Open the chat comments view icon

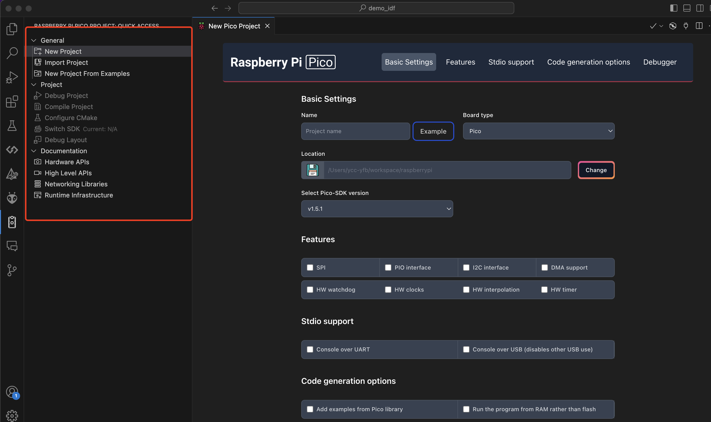(x=12, y=246)
